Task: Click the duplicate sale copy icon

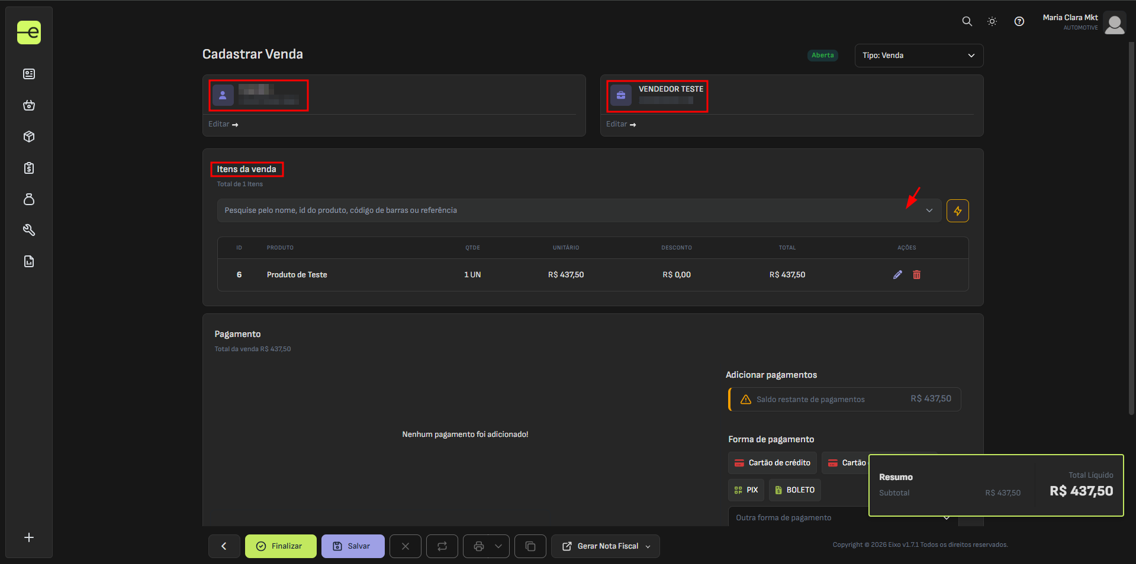Action: click(530, 546)
